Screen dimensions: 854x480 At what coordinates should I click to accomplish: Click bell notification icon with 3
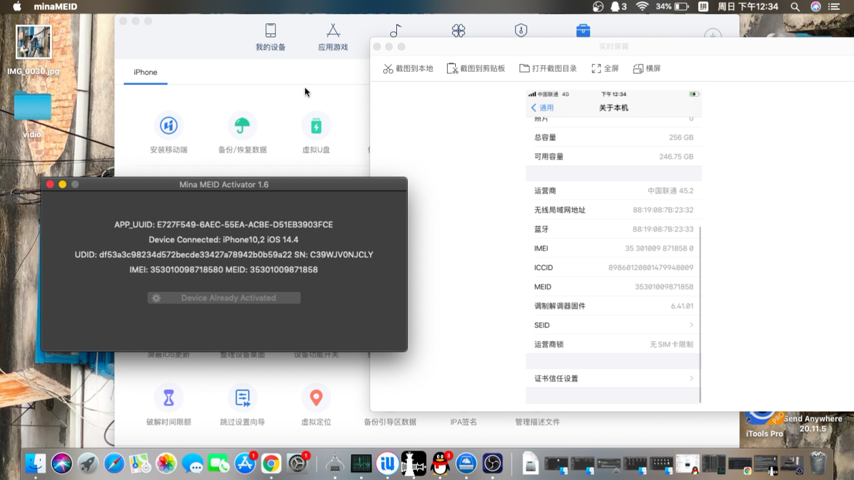pos(619,7)
